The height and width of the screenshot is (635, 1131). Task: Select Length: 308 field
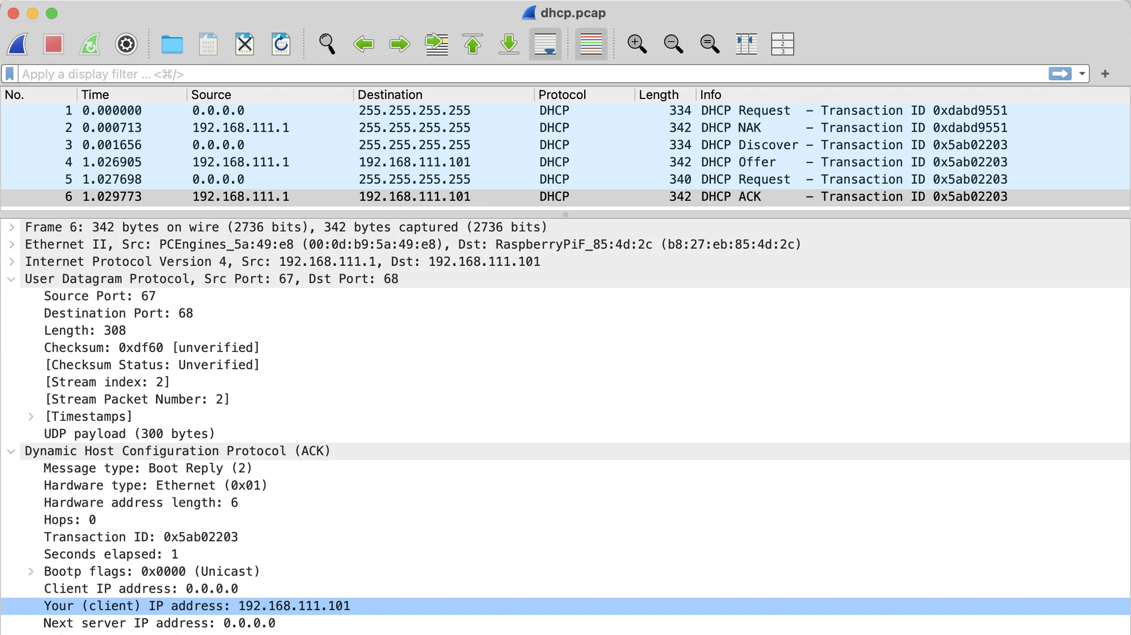pyautogui.click(x=85, y=331)
